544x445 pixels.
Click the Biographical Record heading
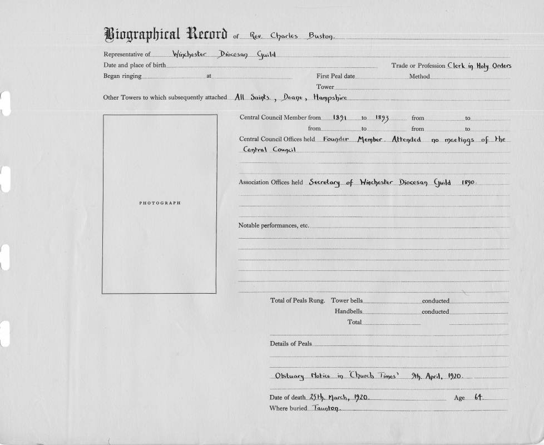click(x=165, y=34)
